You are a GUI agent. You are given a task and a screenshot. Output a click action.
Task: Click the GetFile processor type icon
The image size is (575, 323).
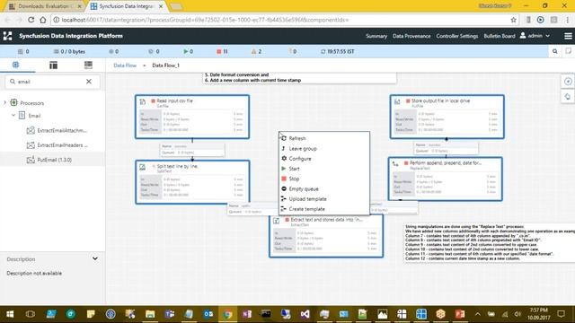[143, 101]
